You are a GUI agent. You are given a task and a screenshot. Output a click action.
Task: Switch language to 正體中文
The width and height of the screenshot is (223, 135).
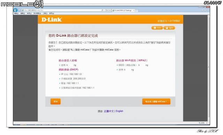109,111
